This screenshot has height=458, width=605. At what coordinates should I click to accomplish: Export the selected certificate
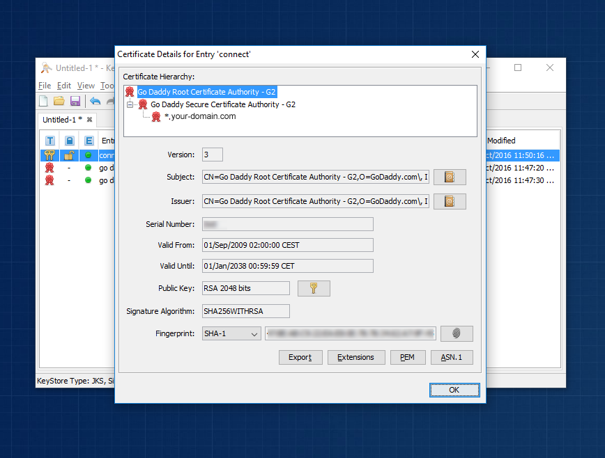click(300, 357)
